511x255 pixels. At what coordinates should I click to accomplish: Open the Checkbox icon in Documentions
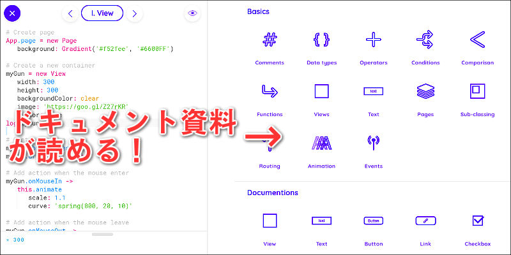(477, 220)
